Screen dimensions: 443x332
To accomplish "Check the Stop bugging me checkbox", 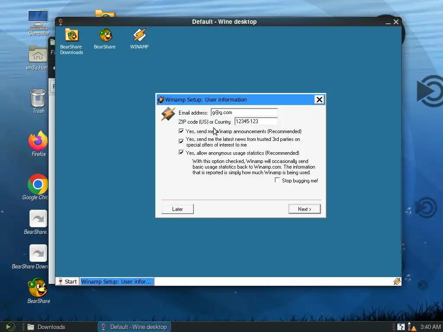I will (x=277, y=180).
